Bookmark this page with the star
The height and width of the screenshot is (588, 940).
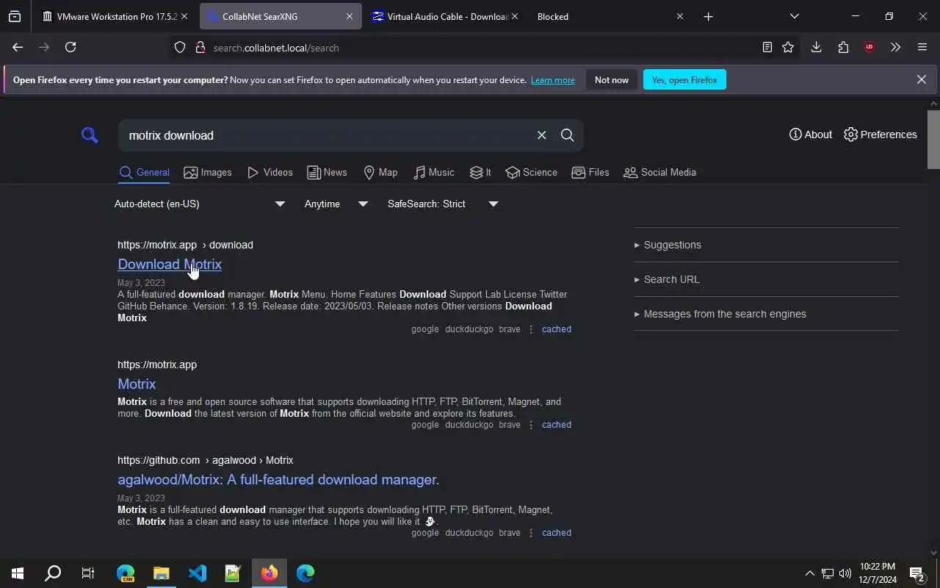pyautogui.click(x=788, y=47)
